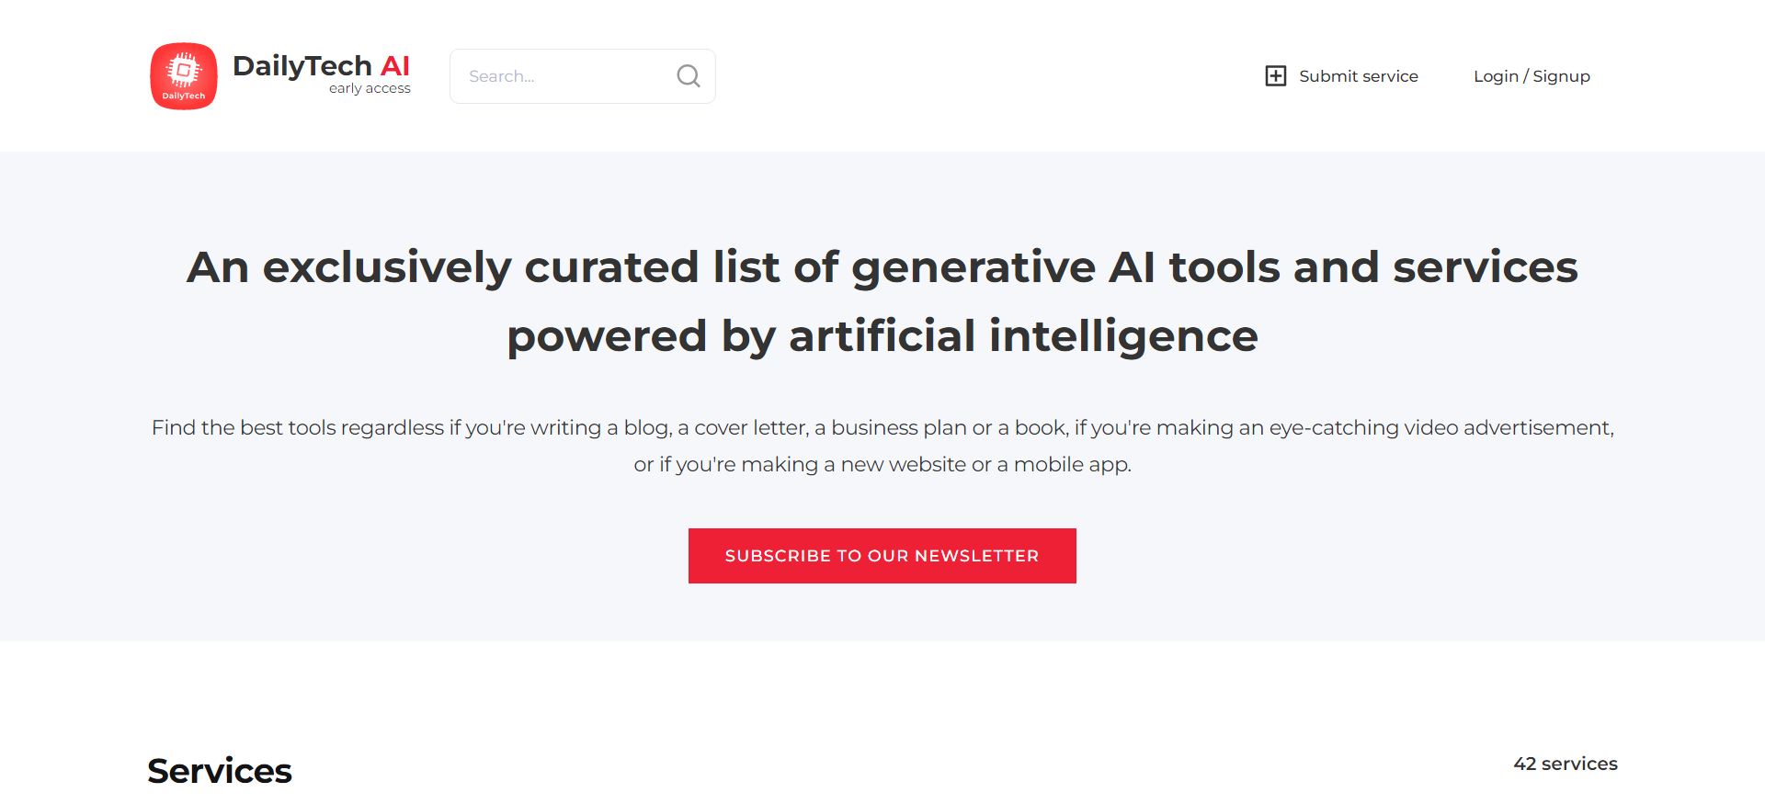The image size is (1765, 804).
Task: Click the Signup portion of Login / Signup
Action: pyautogui.click(x=1560, y=76)
